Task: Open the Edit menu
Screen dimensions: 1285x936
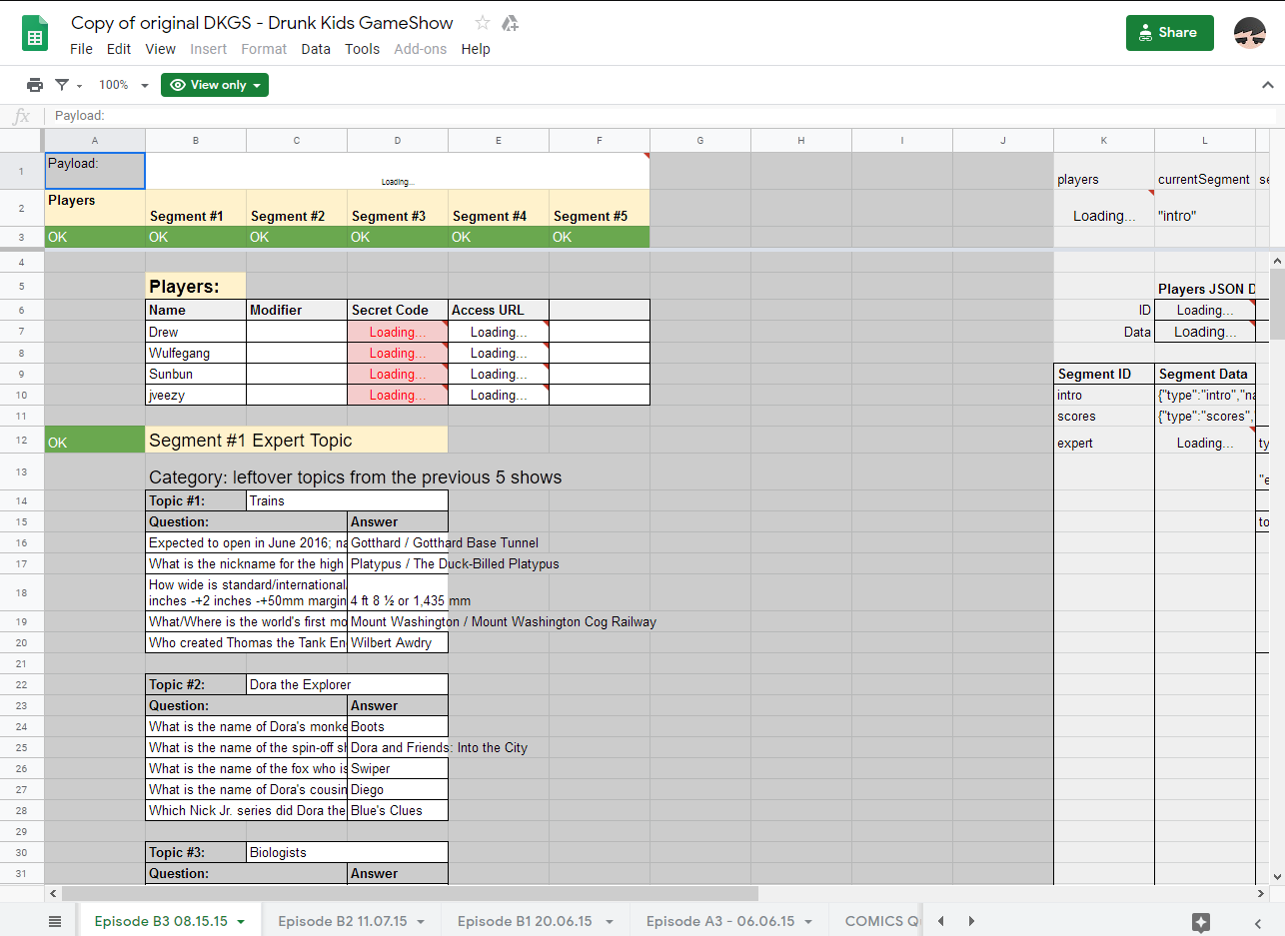Action: (119, 49)
